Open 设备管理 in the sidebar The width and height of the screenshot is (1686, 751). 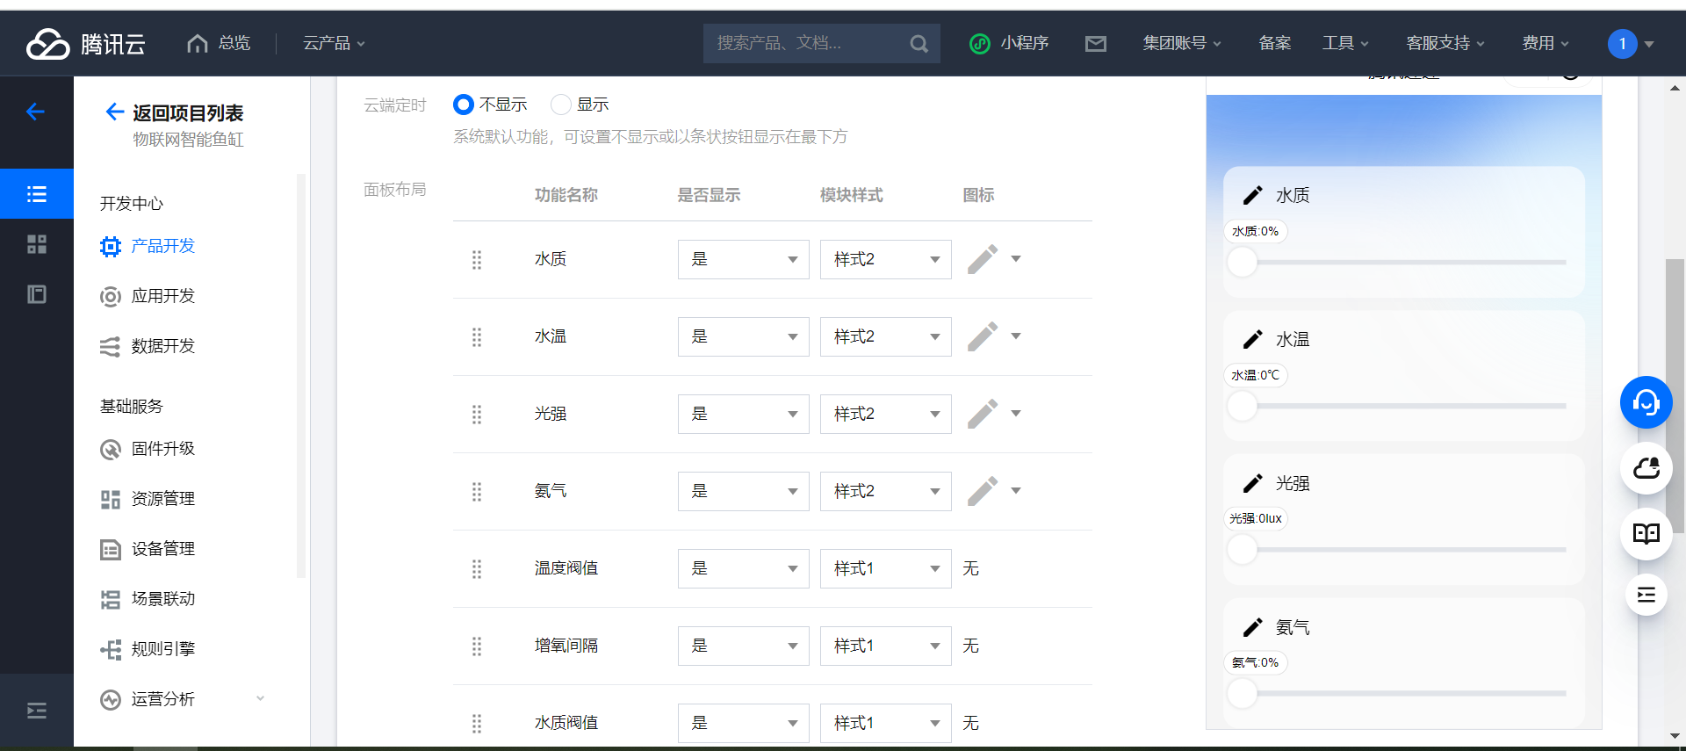pyautogui.click(x=163, y=549)
